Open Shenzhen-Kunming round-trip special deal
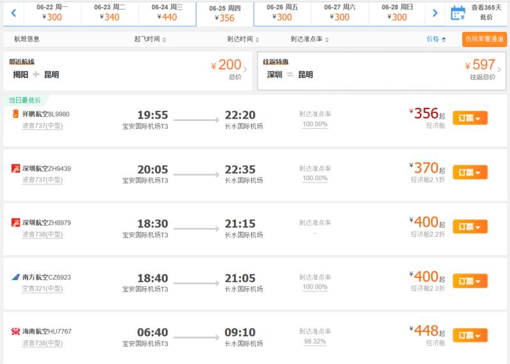 click(381, 71)
